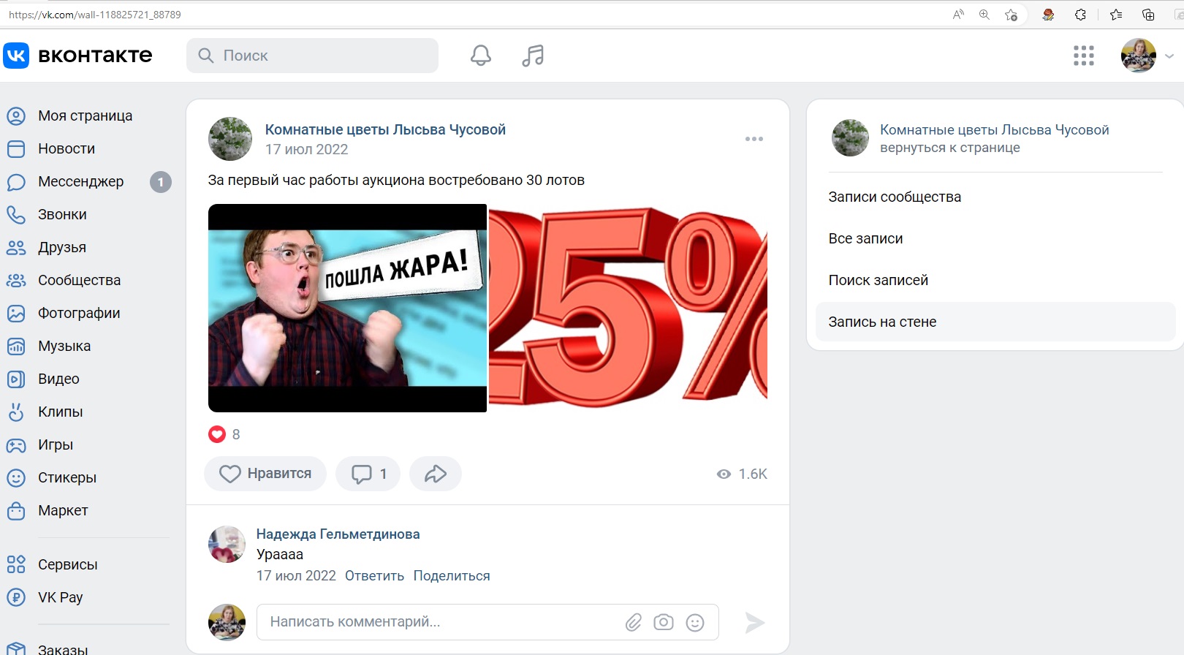Select Запись на стене in right menu

995,322
